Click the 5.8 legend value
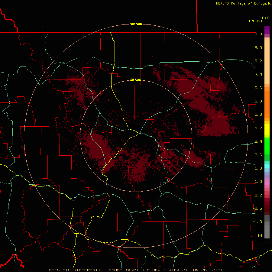Image resolution: width=272 pixels, height=272 pixels. pos(258,101)
